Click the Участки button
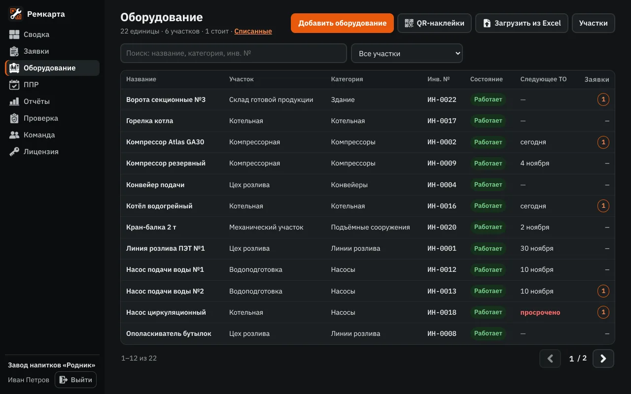 (x=594, y=23)
